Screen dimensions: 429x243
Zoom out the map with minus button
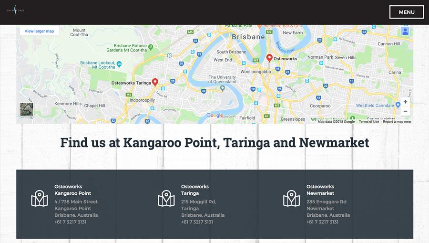tap(405, 111)
